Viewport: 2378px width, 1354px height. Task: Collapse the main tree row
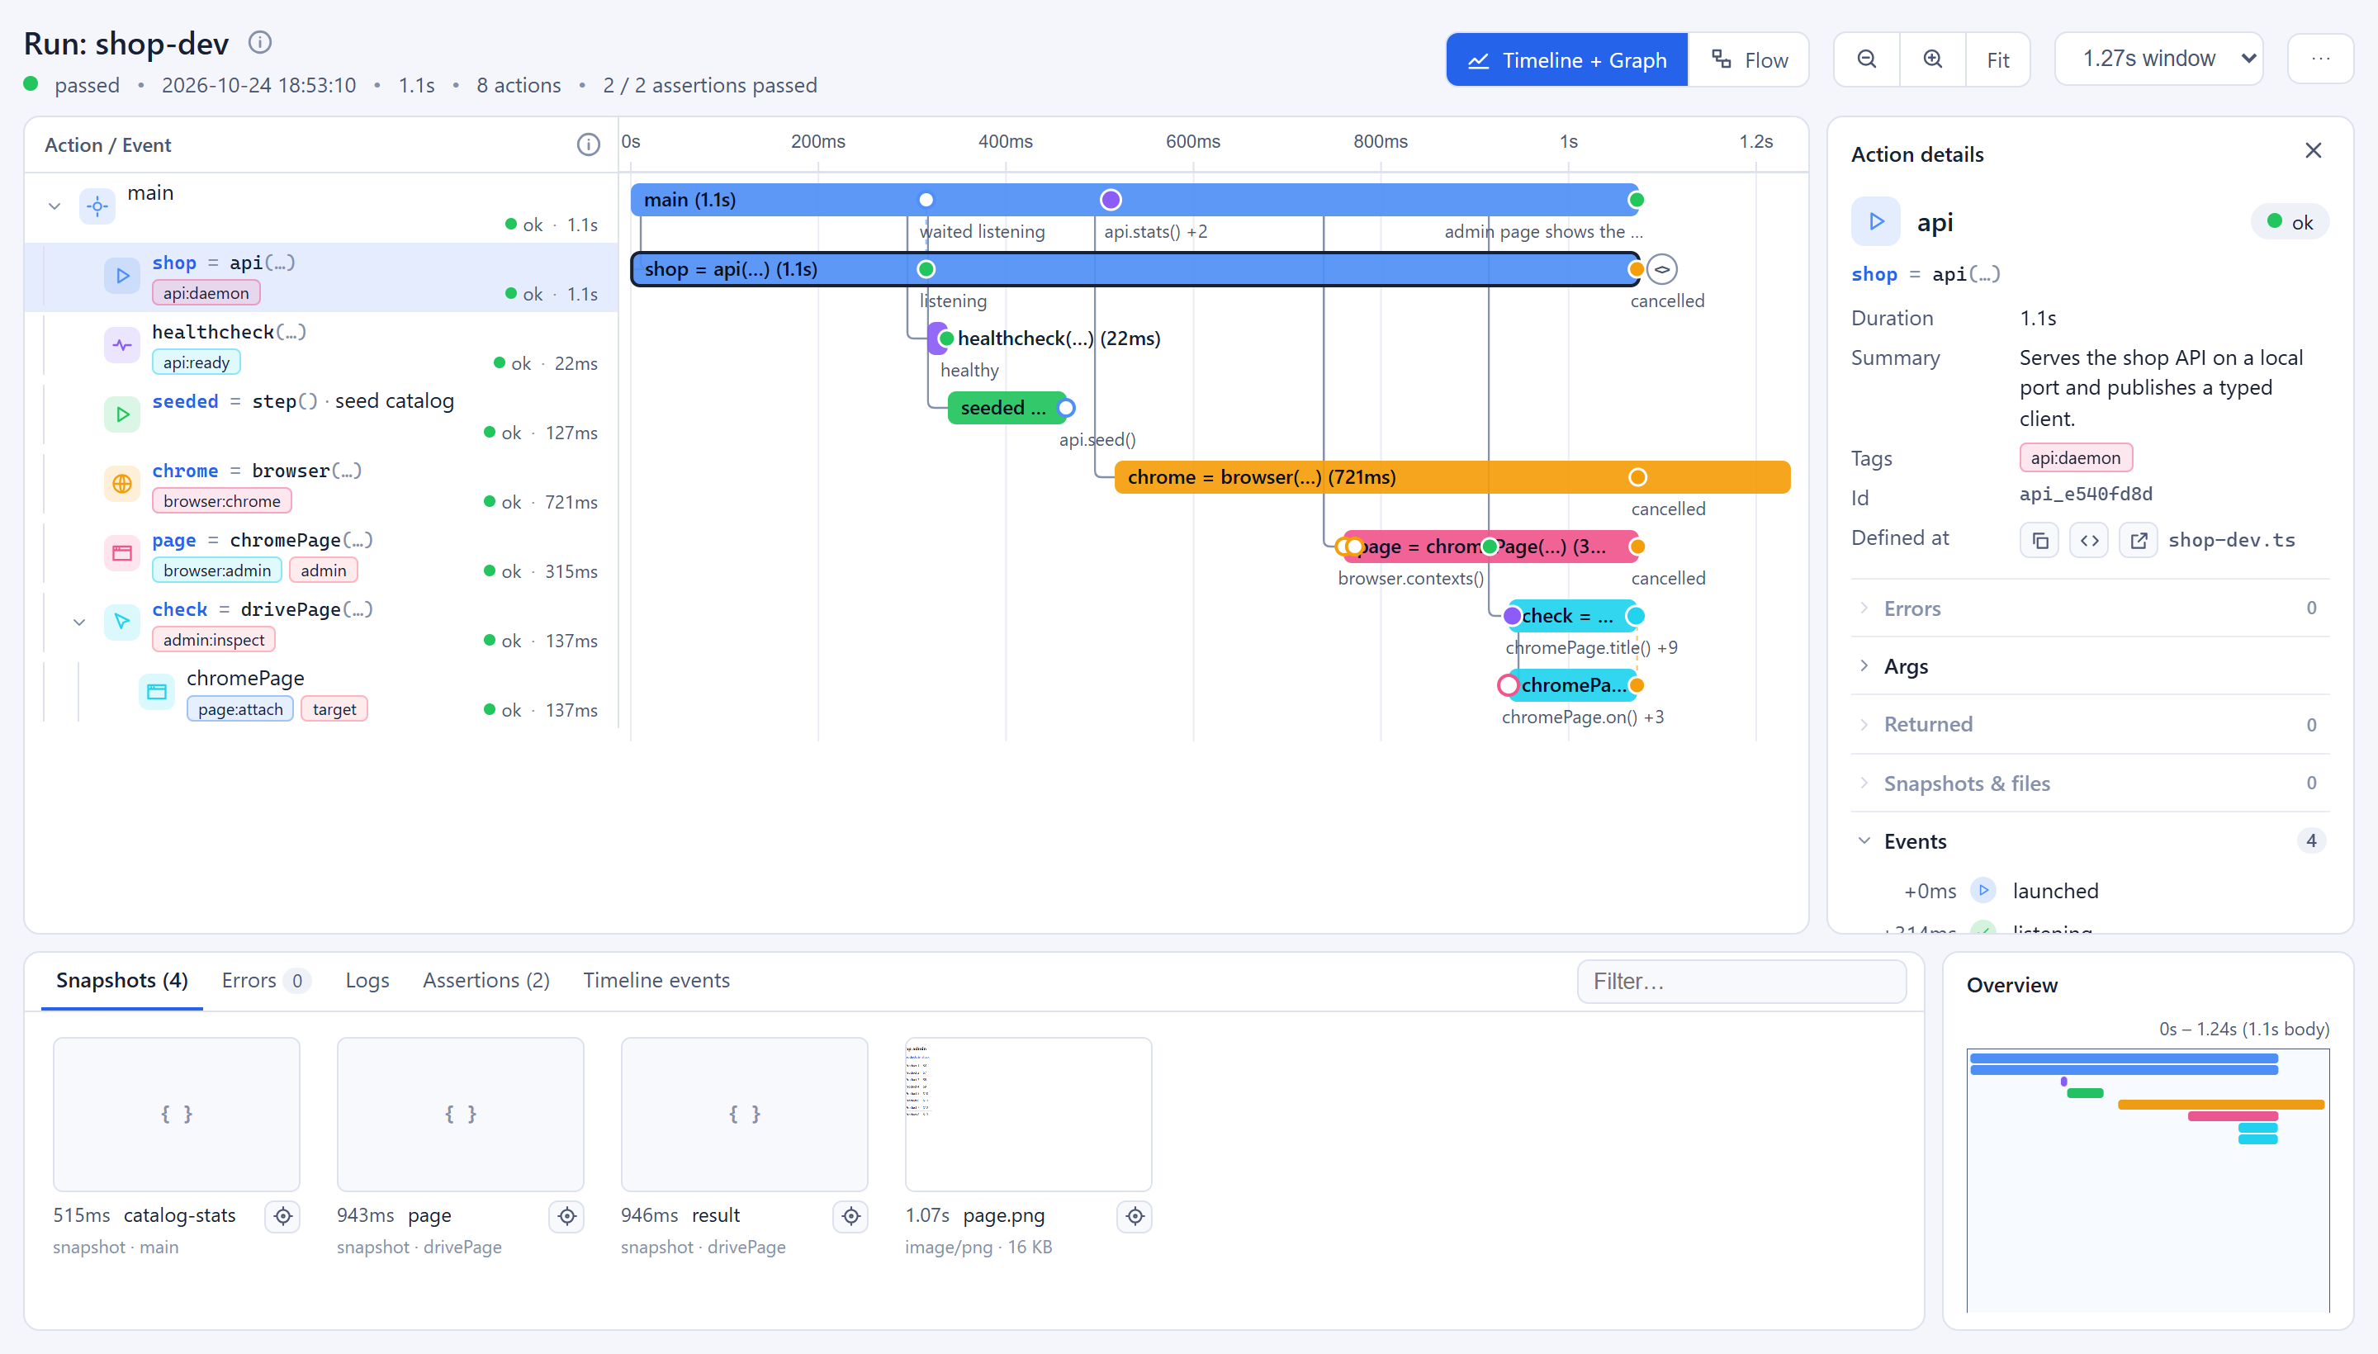54,206
